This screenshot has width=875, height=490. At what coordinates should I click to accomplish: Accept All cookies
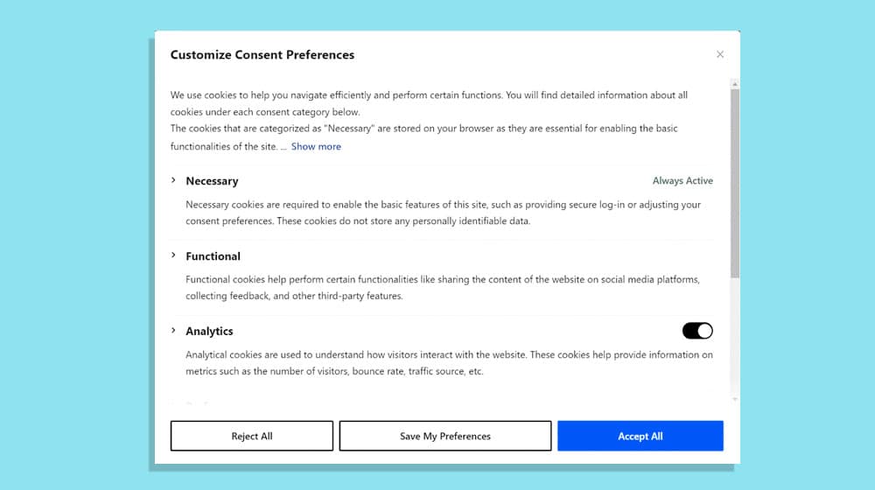coord(640,436)
